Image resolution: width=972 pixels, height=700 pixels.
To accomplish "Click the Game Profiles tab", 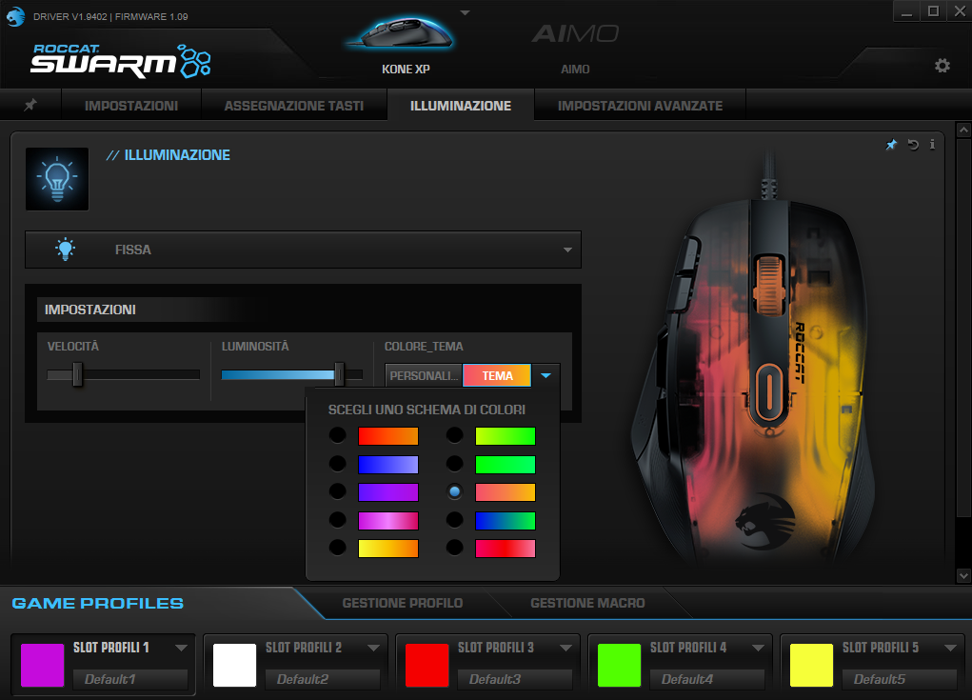I will coord(98,603).
